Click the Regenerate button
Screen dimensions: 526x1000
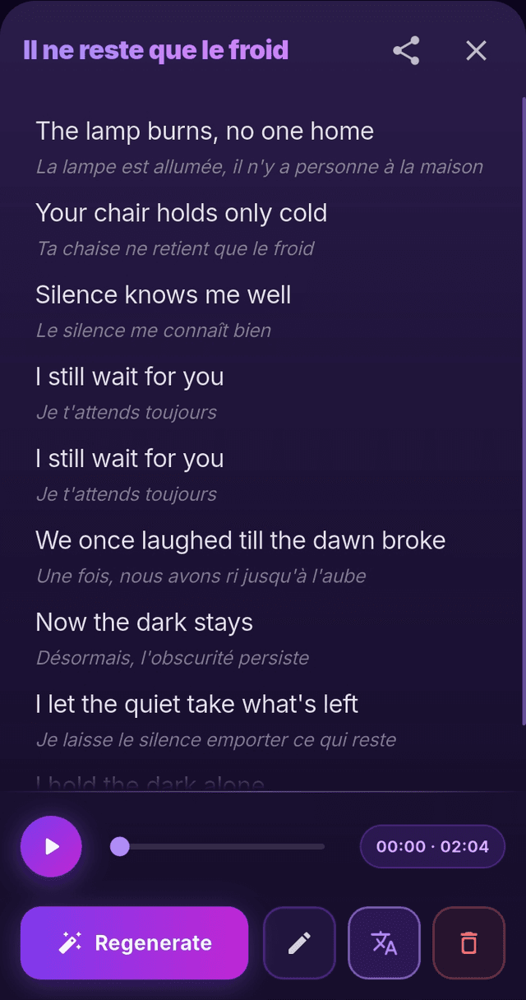point(134,942)
